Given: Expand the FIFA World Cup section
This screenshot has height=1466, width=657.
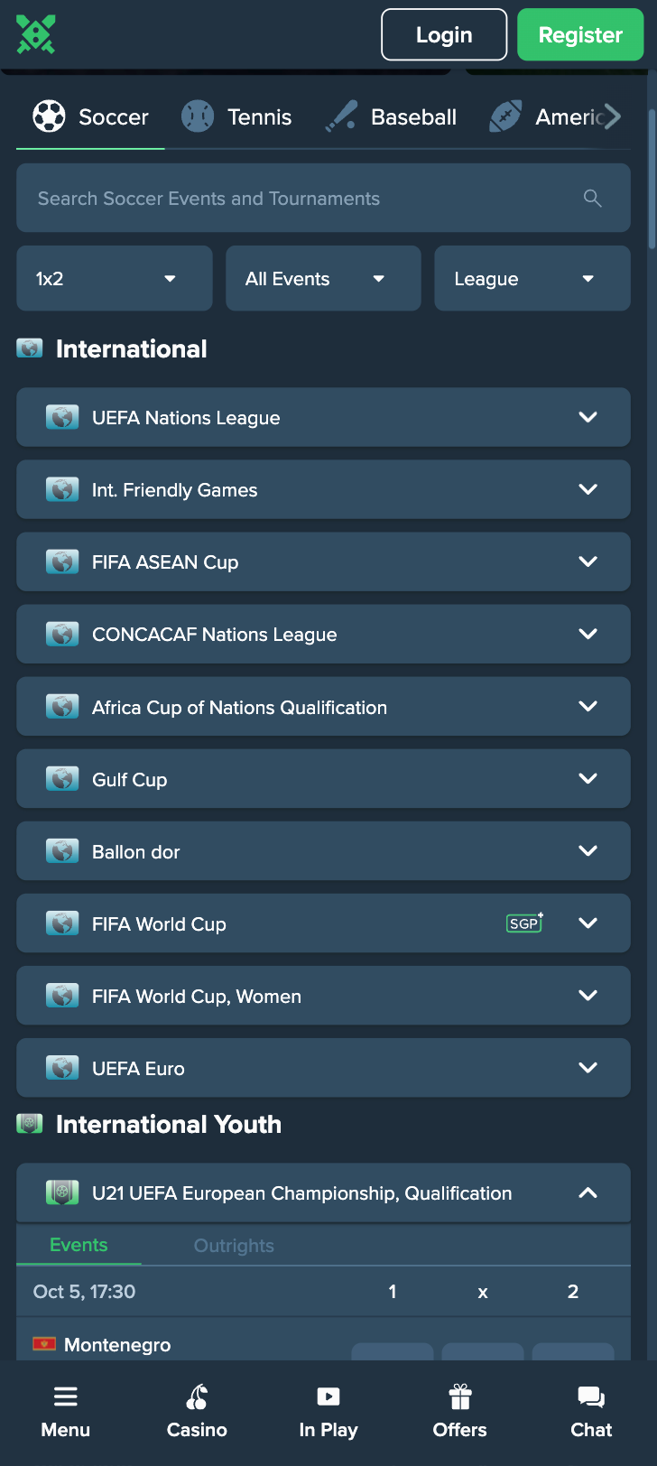Looking at the screenshot, I should click(323, 923).
